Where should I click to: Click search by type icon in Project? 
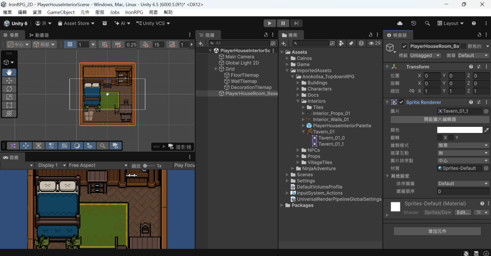click(341, 44)
